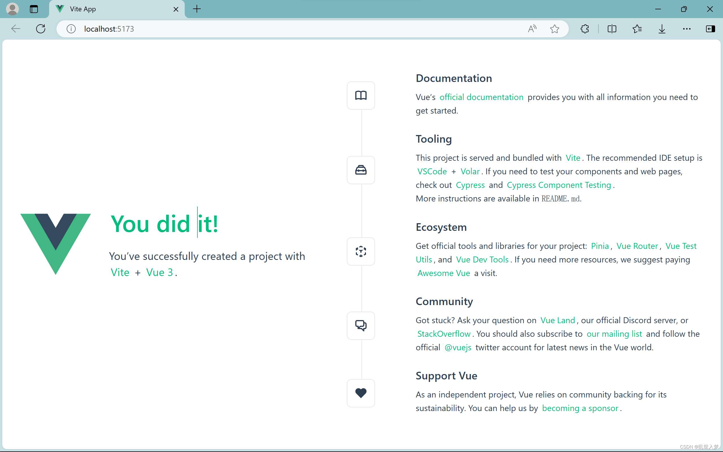723x452 pixels.
Task: Click the Support Vue heart icon
Action: tap(361, 393)
